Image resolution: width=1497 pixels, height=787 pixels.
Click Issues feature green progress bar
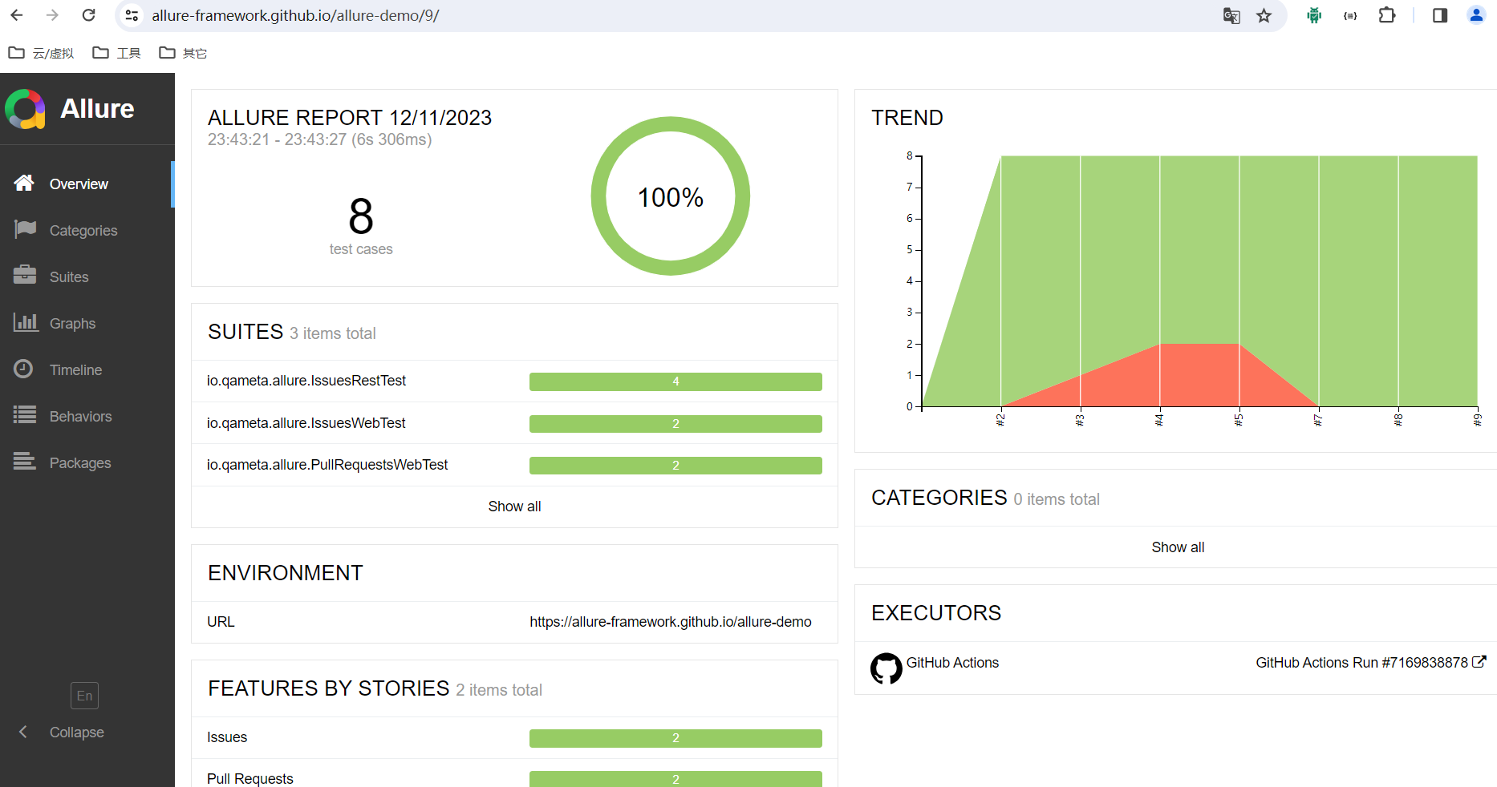(x=675, y=738)
